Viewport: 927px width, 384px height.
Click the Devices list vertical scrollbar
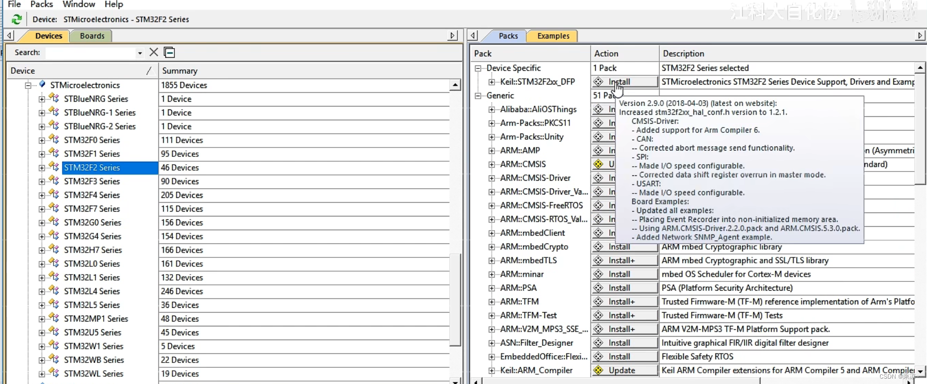tap(455, 299)
